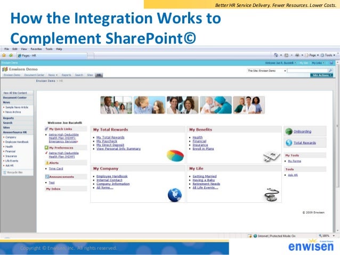Open the Enroll in Plans link

(203, 149)
